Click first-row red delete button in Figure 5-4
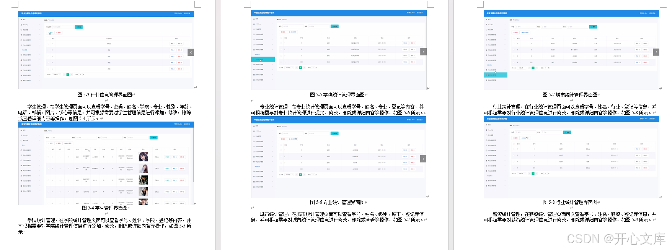This screenshot has width=667, height=250. coord(182,157)
